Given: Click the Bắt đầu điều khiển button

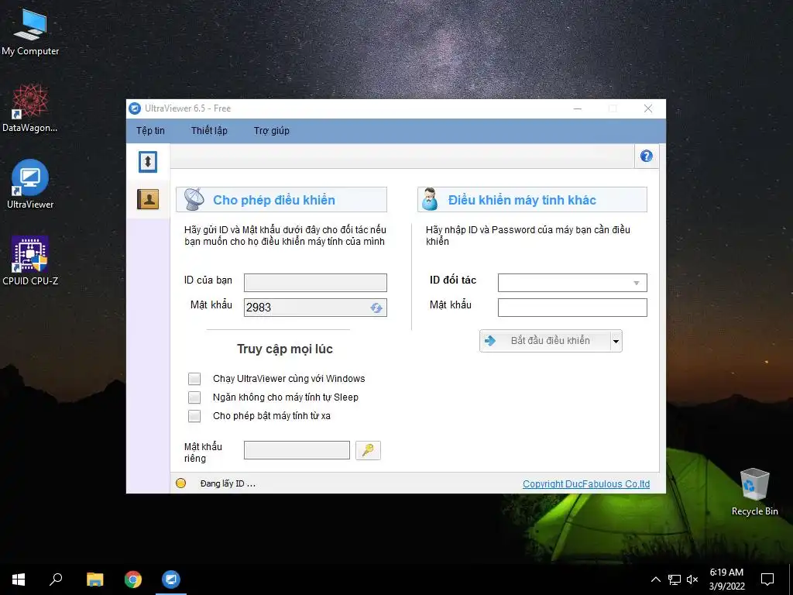Looking at the screenshot, I should 544,341.
